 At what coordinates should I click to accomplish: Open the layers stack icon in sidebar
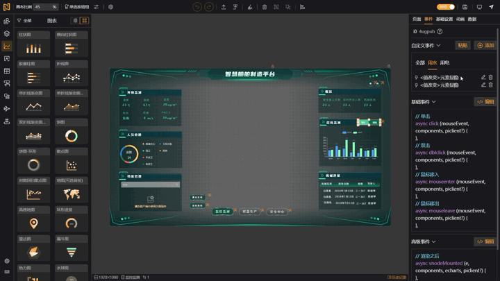click(7, 33)
